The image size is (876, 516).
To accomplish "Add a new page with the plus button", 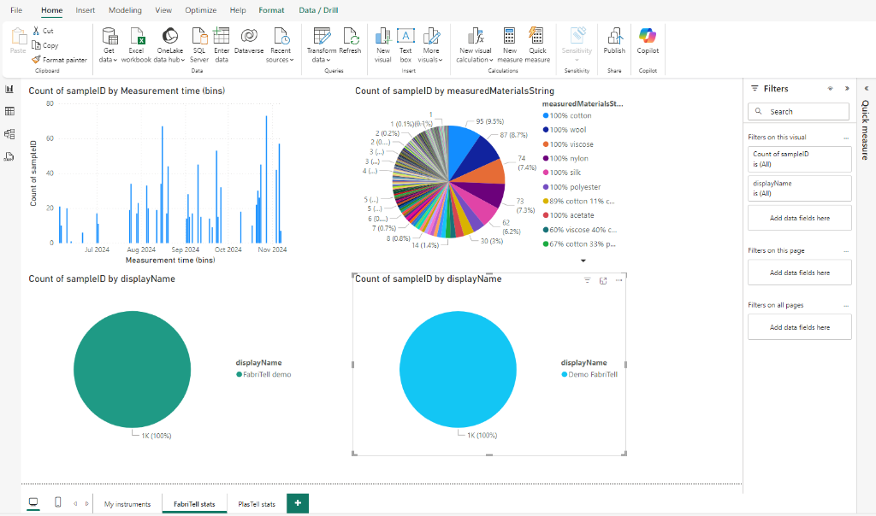I will [x=298, y=503].
